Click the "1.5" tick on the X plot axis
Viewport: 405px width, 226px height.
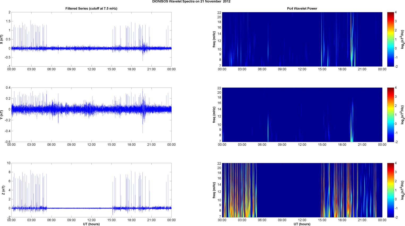[8, 21]
